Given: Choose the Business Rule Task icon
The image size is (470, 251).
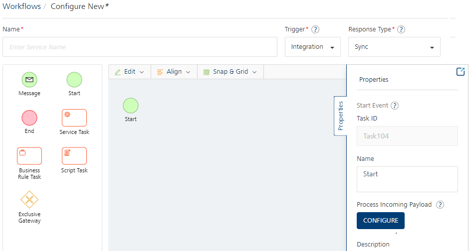Looking at the screenshot, I should click(x=29, y=156).
